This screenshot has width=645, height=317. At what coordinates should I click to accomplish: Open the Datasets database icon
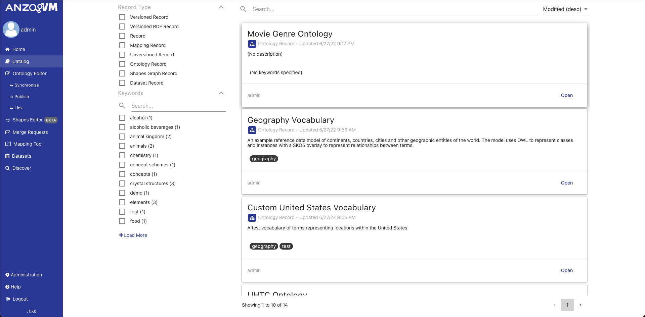[7, 156]
